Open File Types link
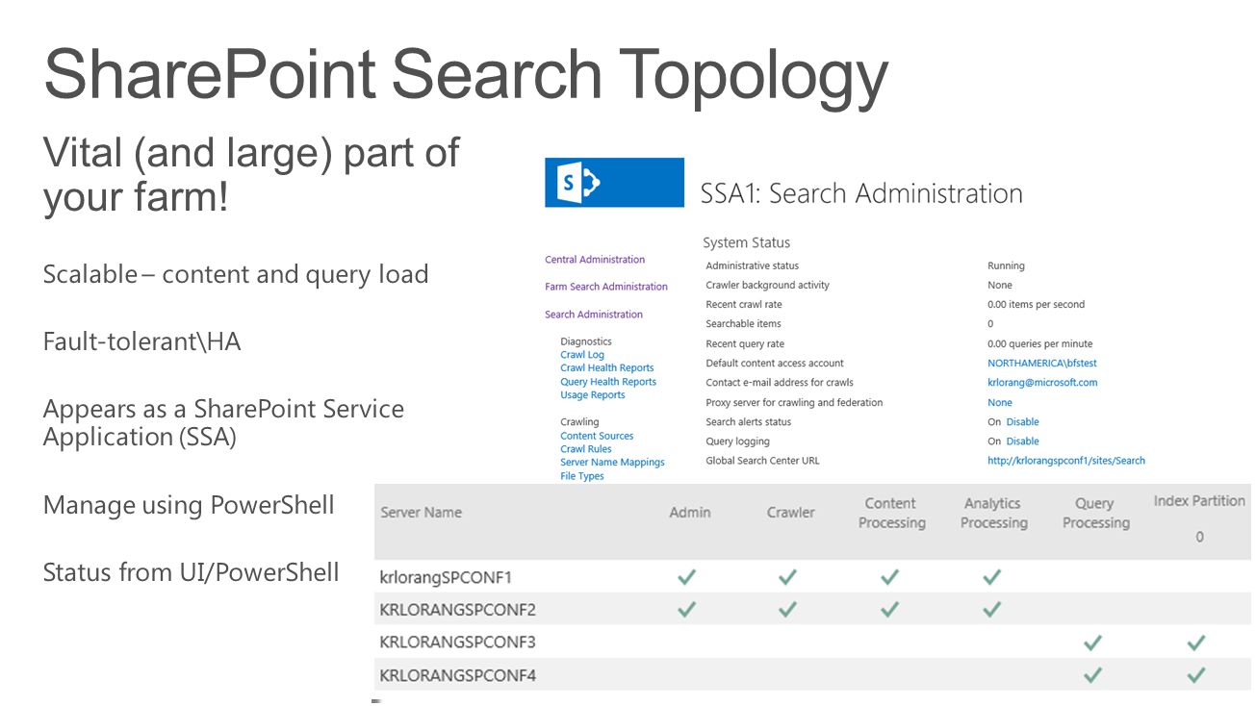1256x706 pixels. tap(582, 476)
